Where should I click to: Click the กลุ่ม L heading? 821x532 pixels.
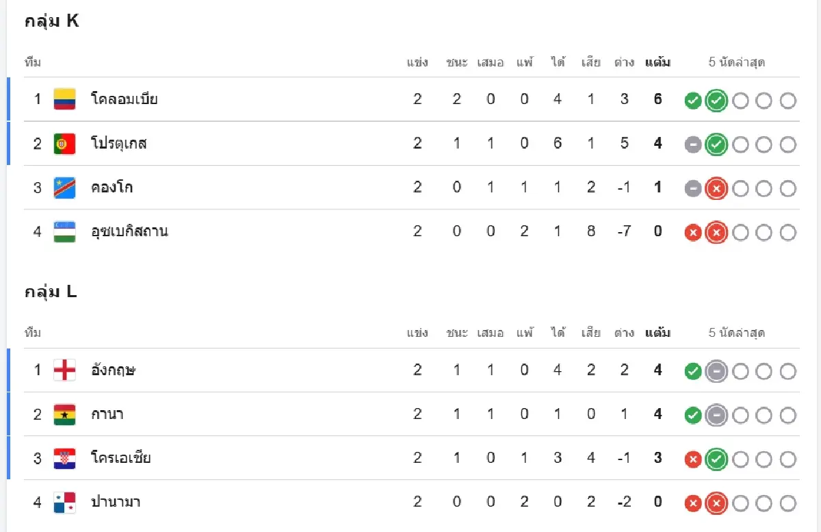(51, 292)
